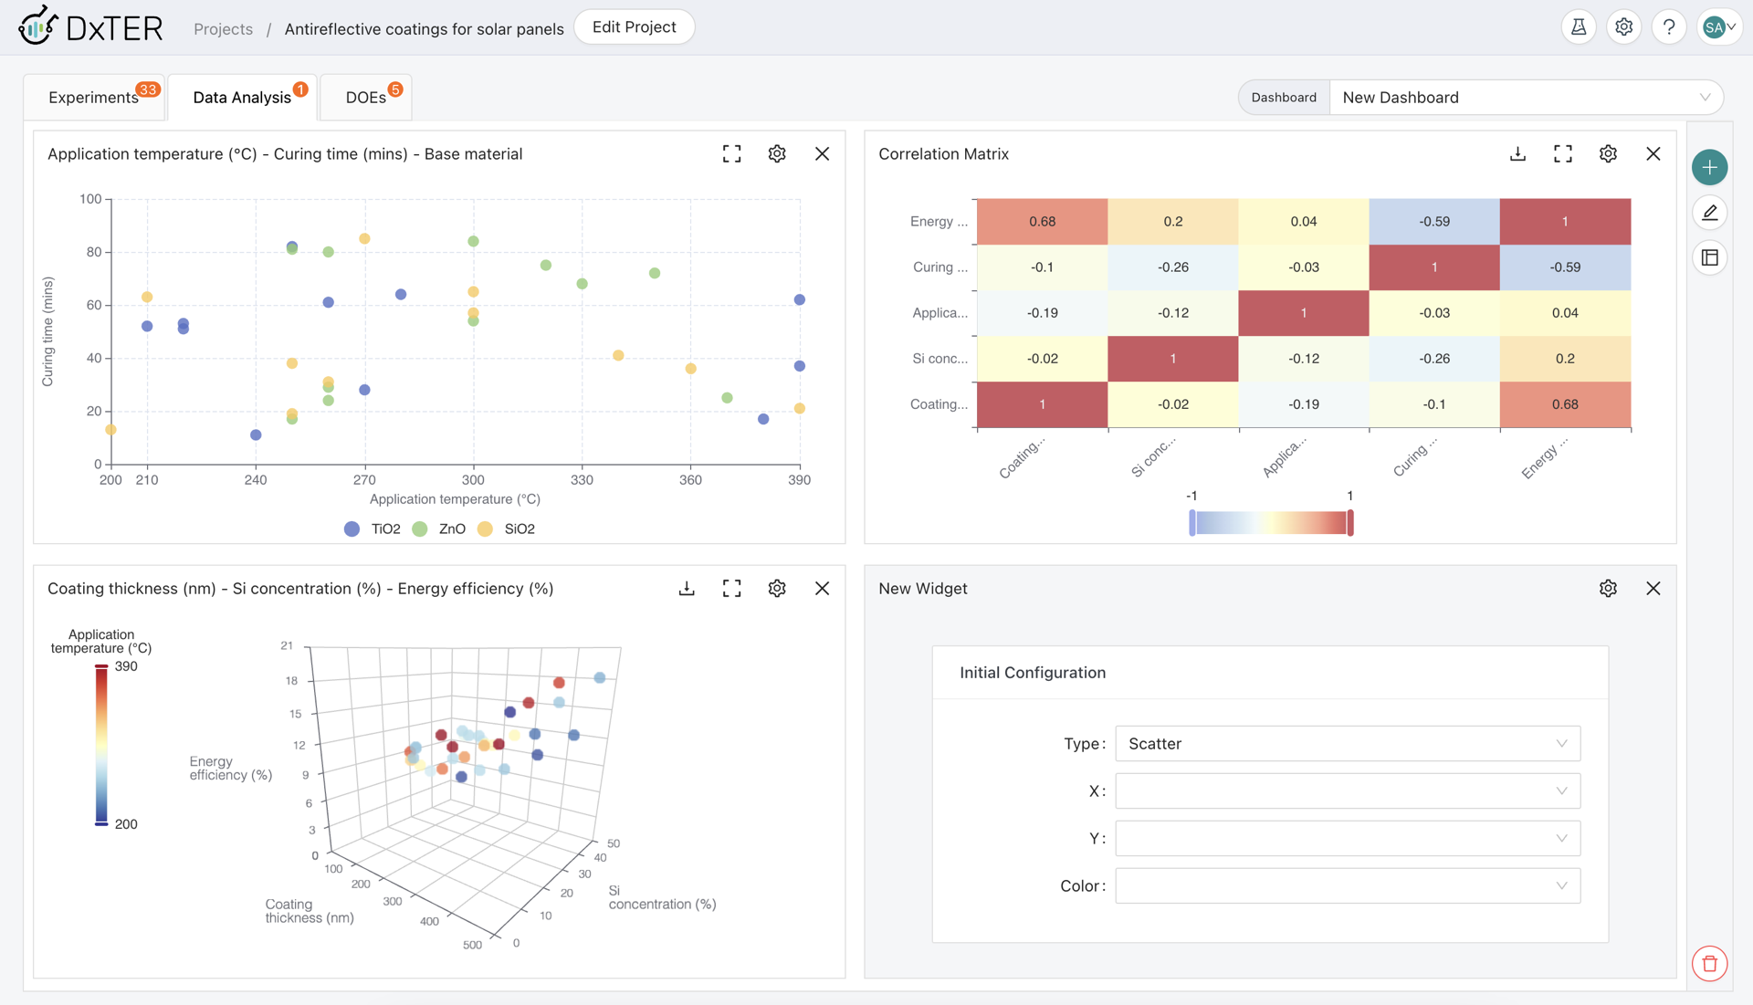Open the New Dashboard selector dropdown
This screenshot has width=1753, height=1005.
[1525, 98]
